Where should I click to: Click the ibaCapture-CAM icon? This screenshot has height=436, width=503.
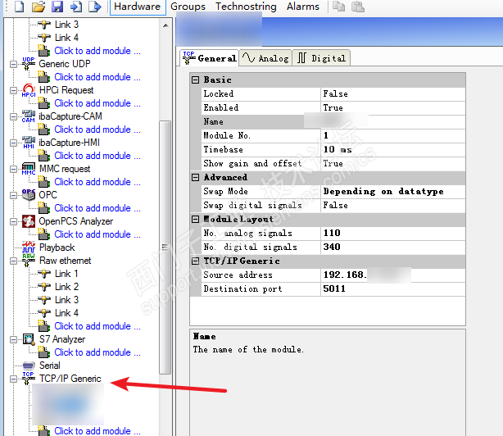tap(29, 116)
